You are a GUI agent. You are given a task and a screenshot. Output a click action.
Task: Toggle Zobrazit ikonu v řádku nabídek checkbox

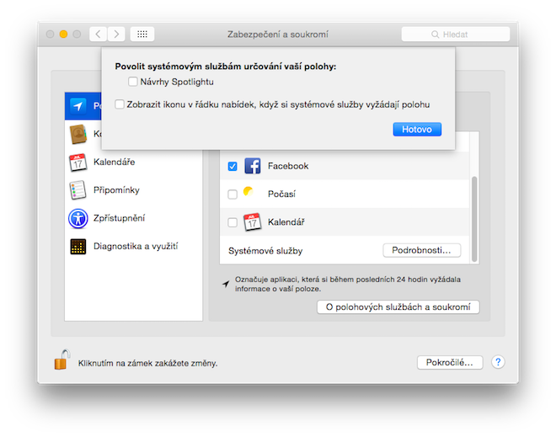120,104
